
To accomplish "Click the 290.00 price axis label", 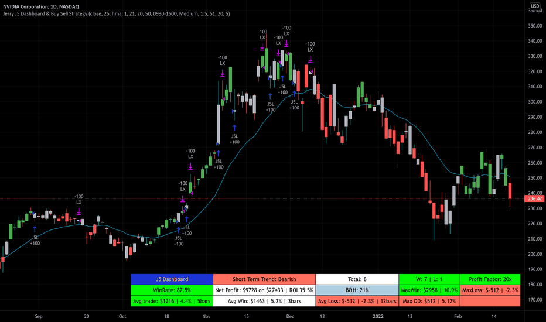I will pyautogui.click(x=535, y=117).
